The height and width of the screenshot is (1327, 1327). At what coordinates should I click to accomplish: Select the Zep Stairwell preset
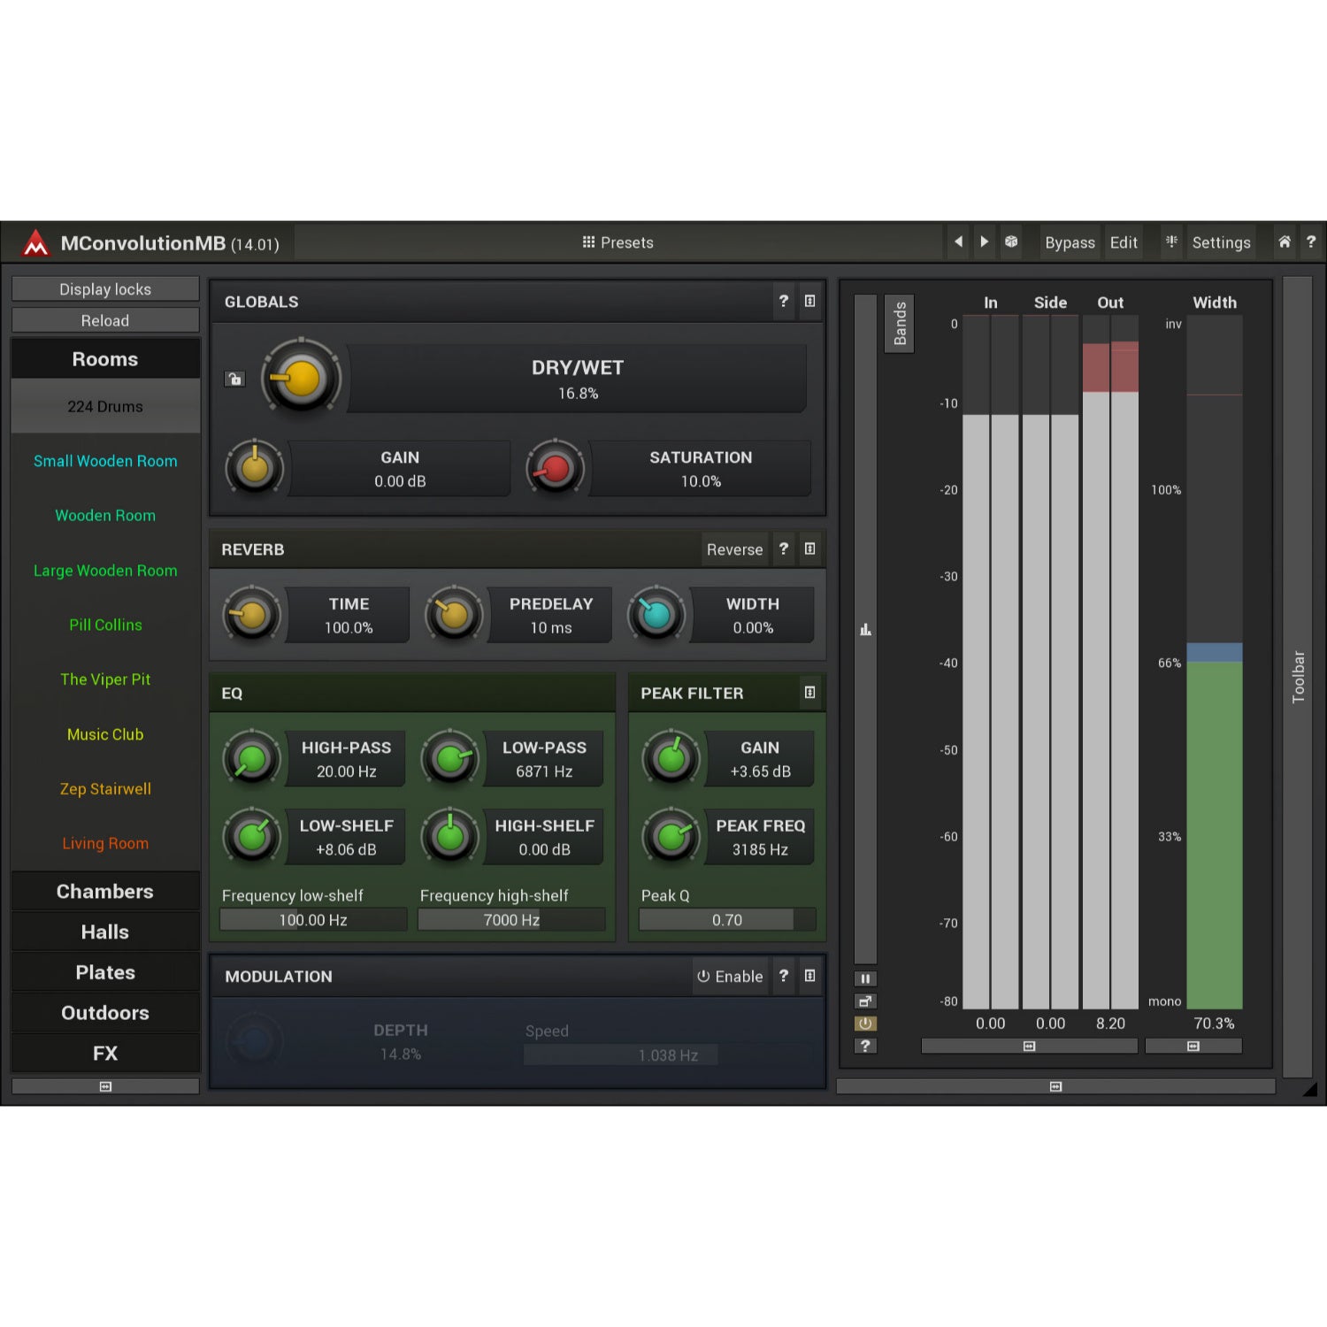click(x=105, y=789)
